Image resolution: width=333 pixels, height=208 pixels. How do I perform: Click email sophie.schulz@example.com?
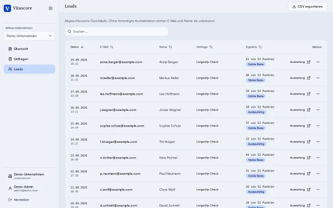(122, 126)
